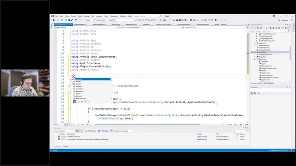This screenshot has width=296, height=166.
Task: Open the Build menu
Action: pyautogui.click(x=80, y=16)
